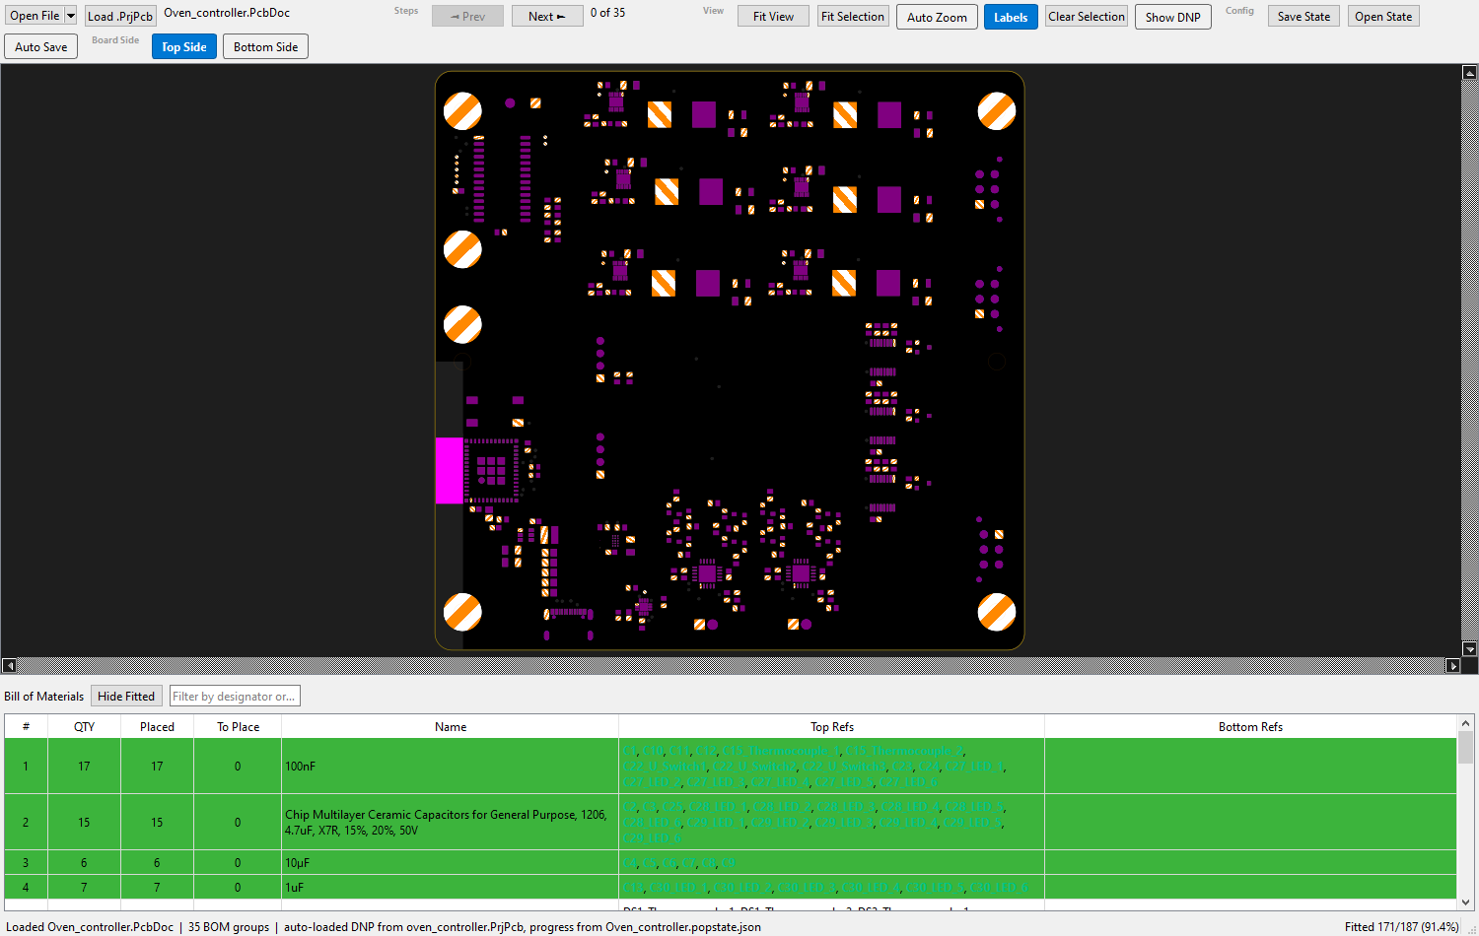Image resolution: width=1479 pixels, height=936 pixels.
Task: Switch to Bottom Side board view
Action: pyautogui.click(x=265, y=46)
